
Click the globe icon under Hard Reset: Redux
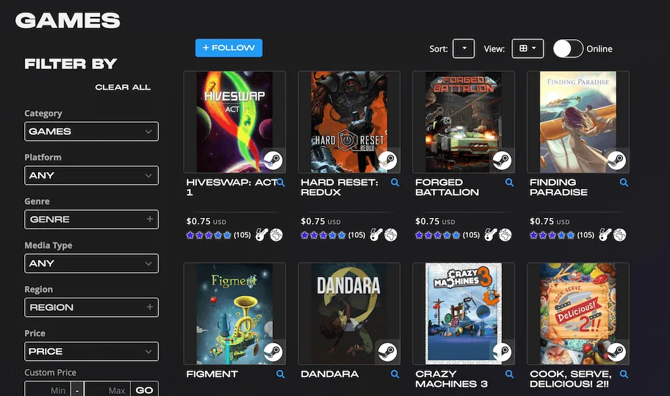coord(390,234)
